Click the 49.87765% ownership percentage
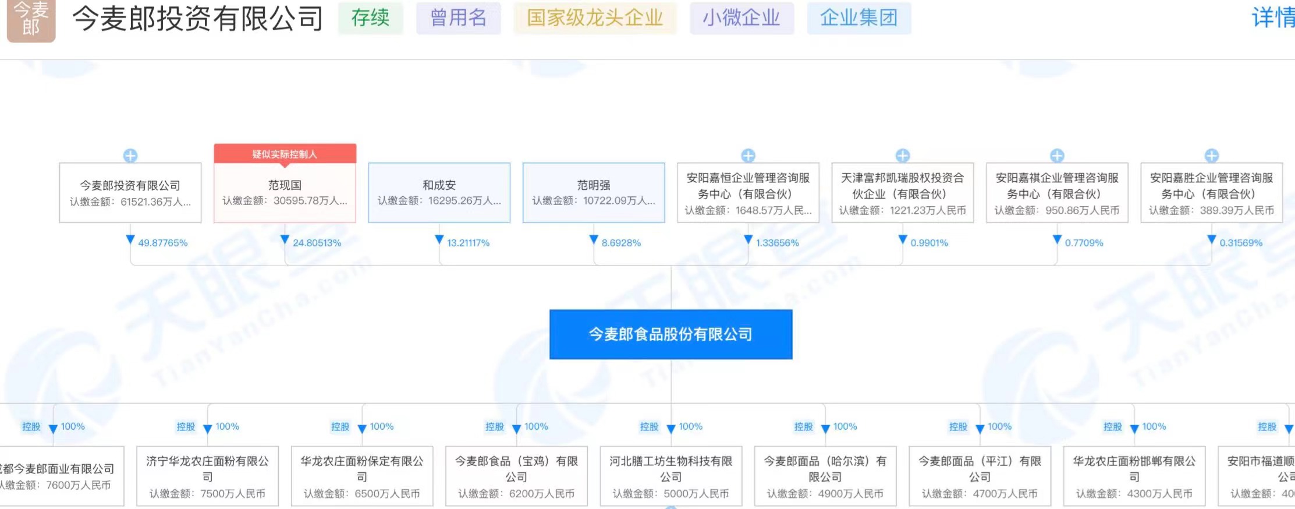This screenshot has width=1295, height=509. pos(162,243)
